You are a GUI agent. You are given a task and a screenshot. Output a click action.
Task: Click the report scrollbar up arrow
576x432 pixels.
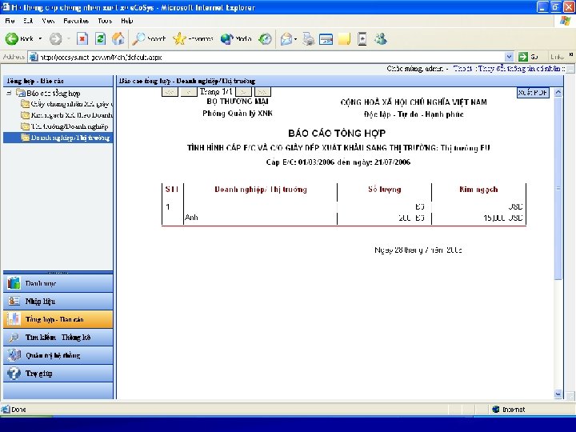click(558, 93)
